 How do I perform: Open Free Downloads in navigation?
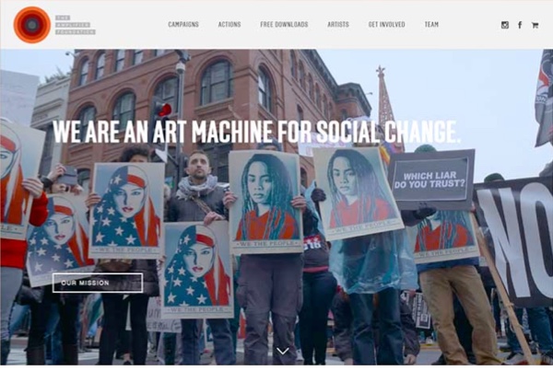[284, 24]
